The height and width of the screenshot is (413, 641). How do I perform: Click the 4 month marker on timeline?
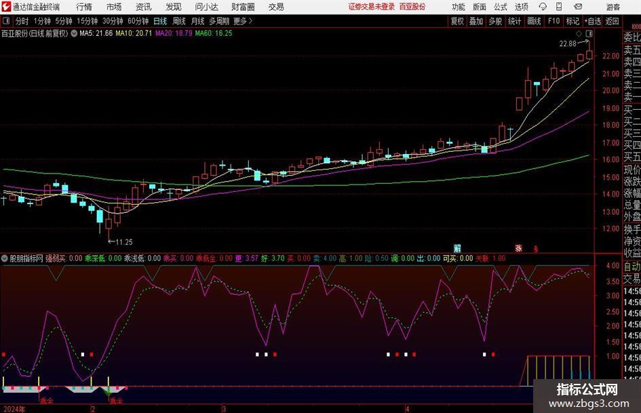pos(407,409)
